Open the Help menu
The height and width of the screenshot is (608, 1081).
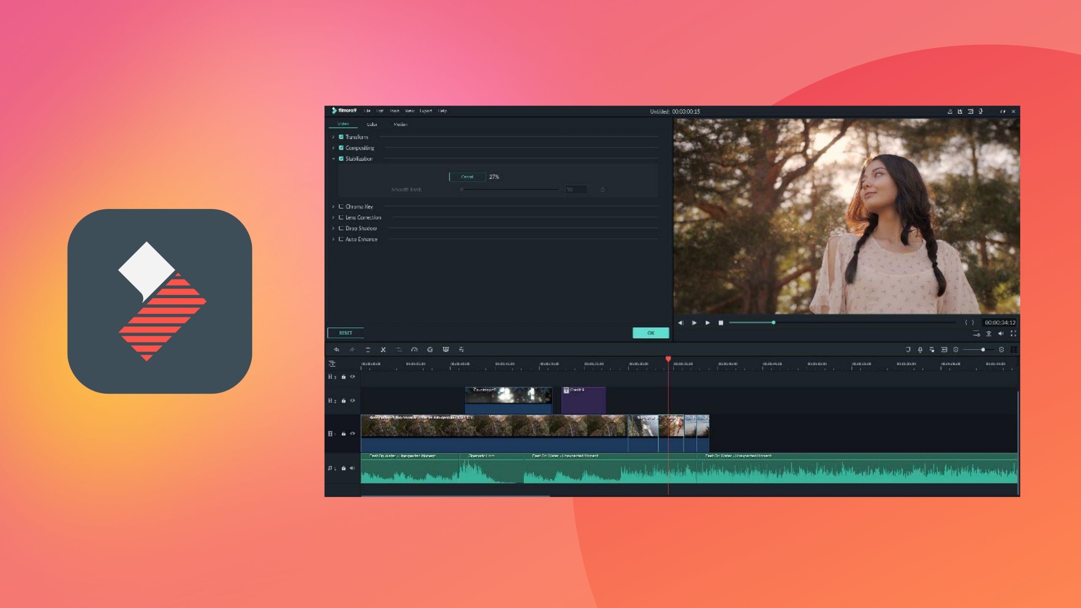click(x=443, y=111)
